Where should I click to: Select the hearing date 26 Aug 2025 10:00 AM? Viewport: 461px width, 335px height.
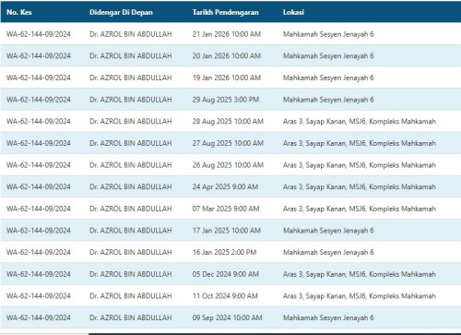click(x=228, y=165)
